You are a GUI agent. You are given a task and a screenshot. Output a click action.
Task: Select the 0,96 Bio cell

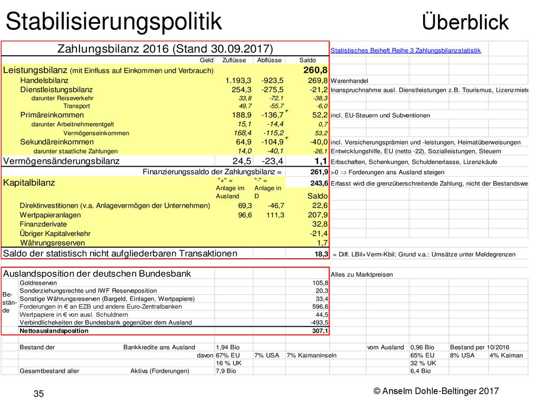(422, 347)
